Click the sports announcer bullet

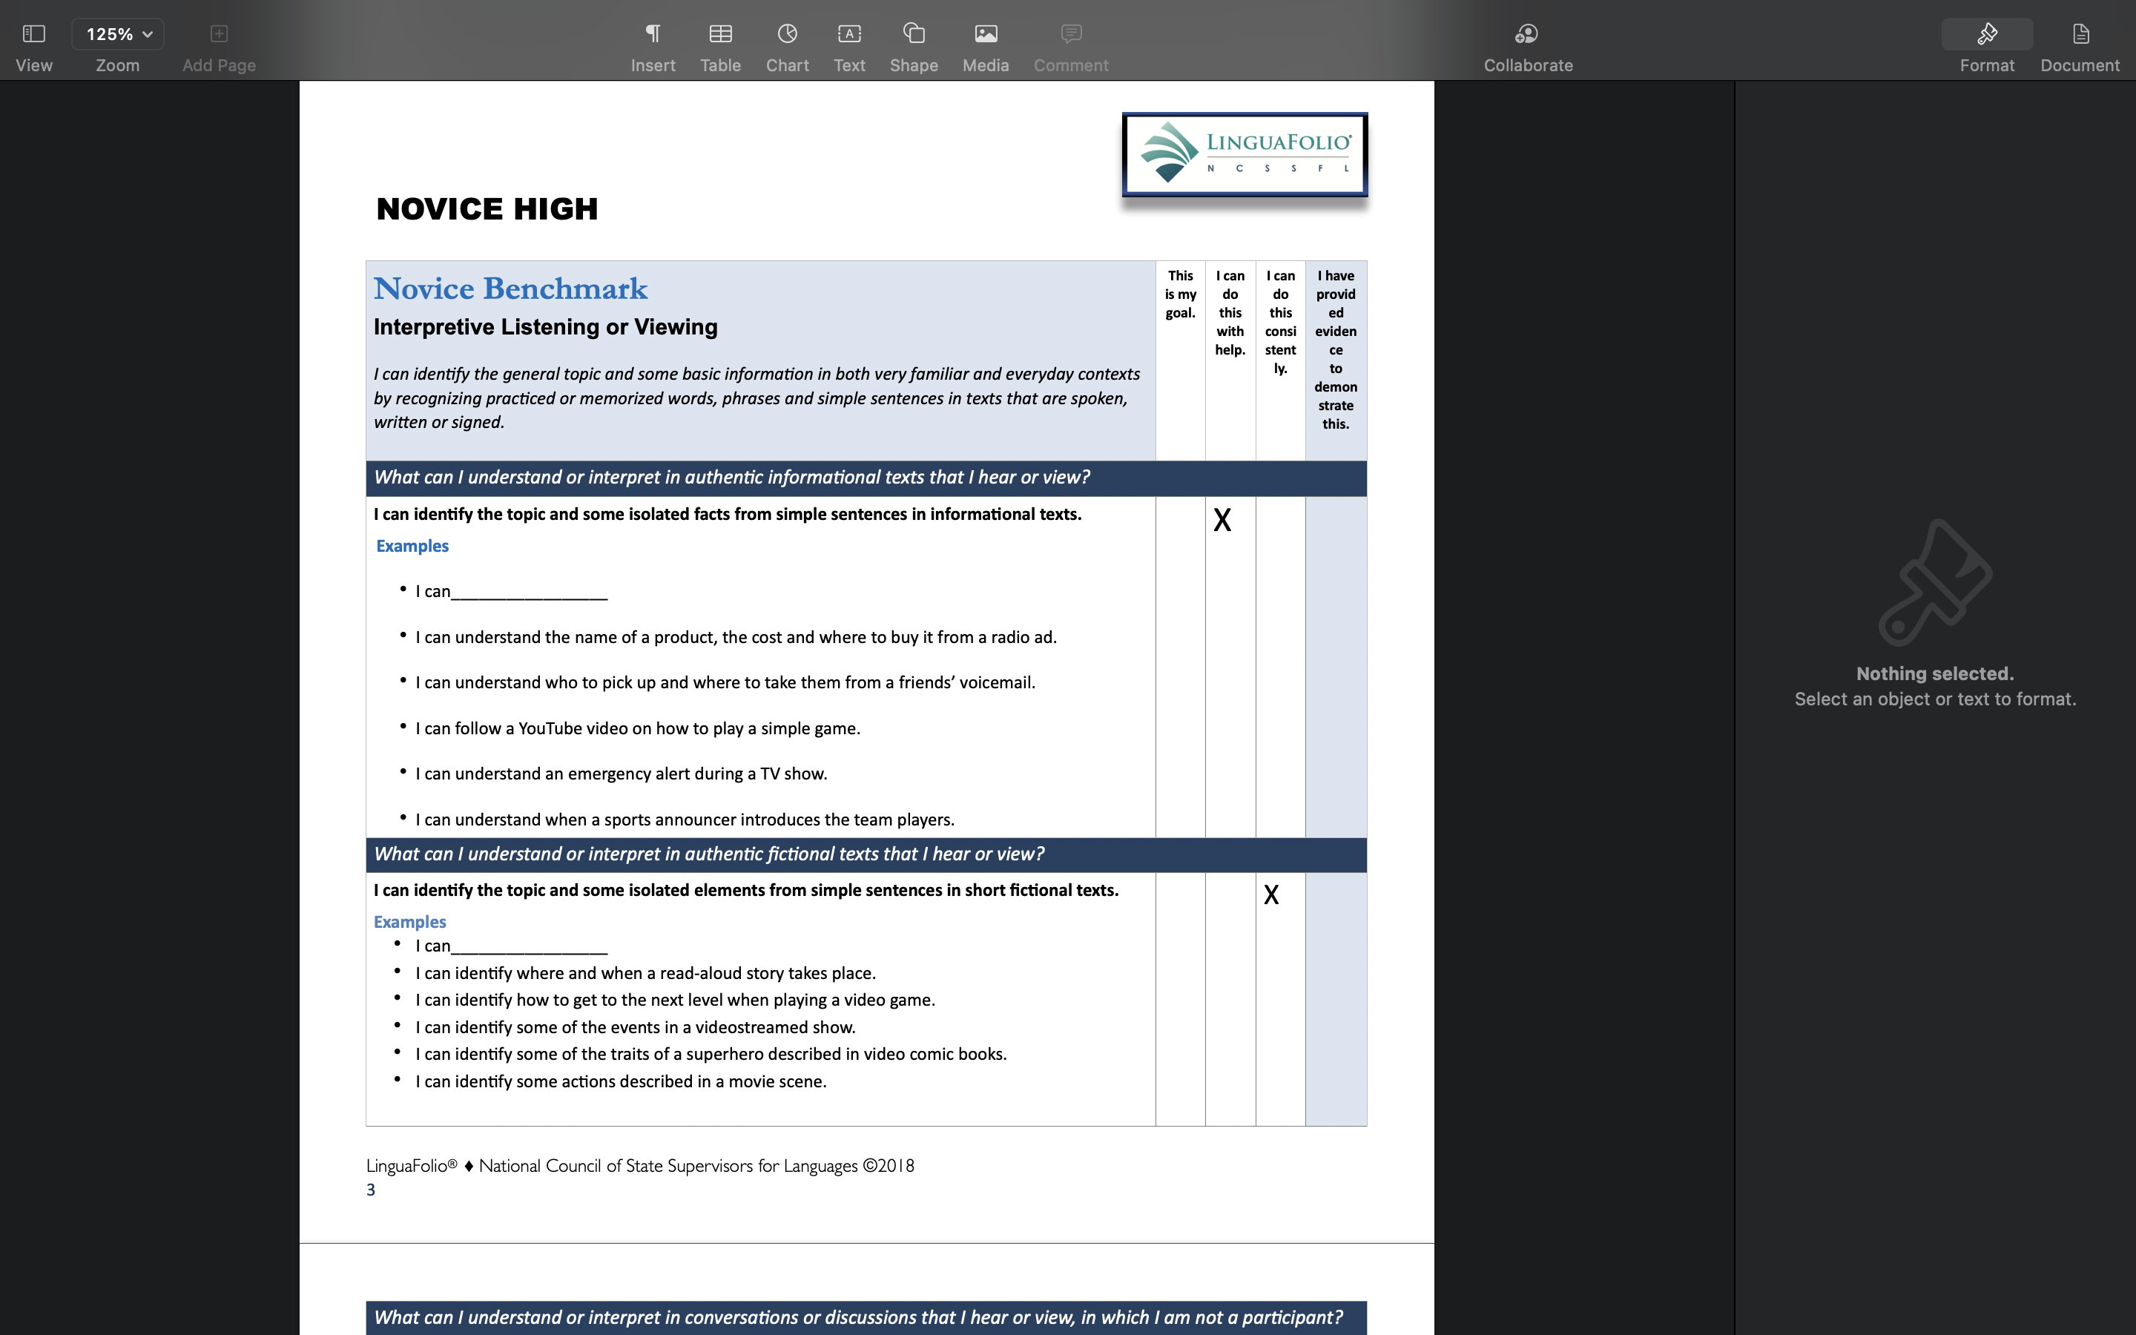point(685,820)
